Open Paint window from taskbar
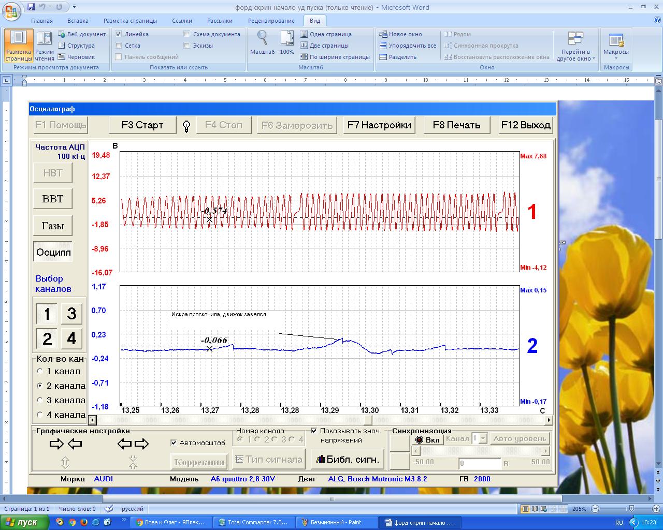The width and height of the screenshot is (663, 530). click(x=337, y=522)
